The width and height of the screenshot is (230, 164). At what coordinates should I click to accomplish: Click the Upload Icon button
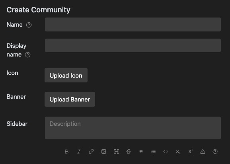pos(66,75)
